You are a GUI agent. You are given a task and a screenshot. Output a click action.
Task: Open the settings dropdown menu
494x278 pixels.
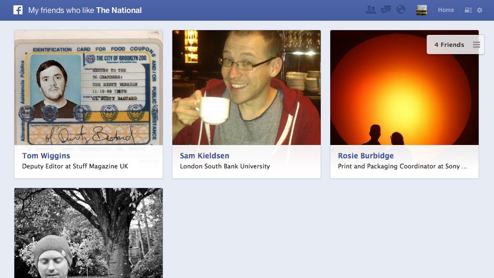click(479, 10)
